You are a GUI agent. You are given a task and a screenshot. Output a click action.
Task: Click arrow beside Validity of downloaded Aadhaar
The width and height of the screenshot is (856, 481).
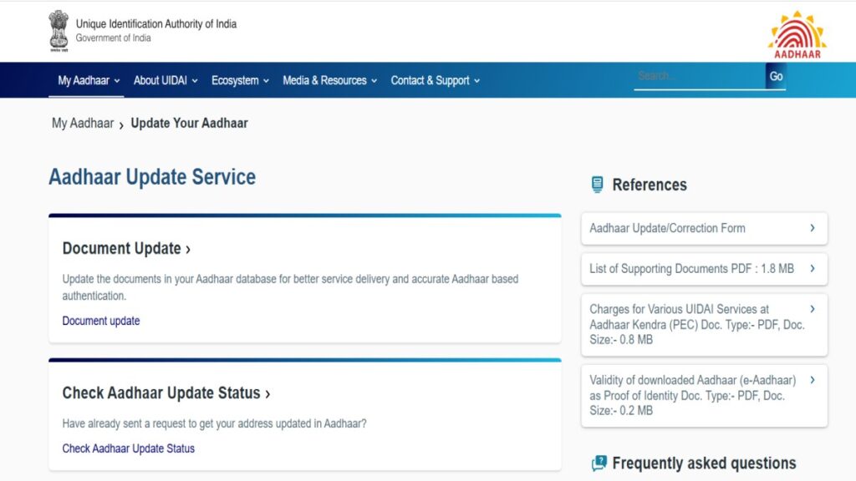[812, 380]
